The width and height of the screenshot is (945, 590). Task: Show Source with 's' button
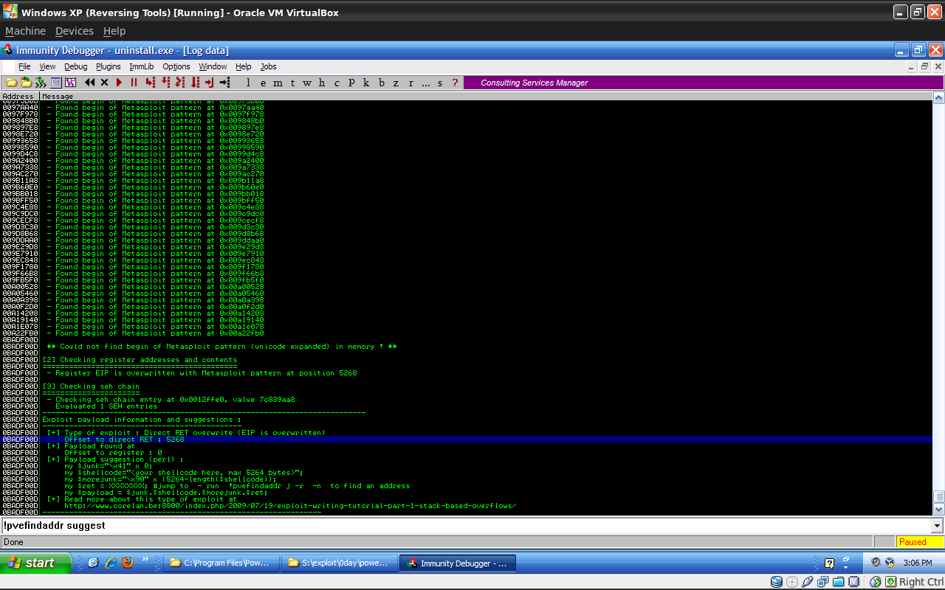(x=440, y=83)
